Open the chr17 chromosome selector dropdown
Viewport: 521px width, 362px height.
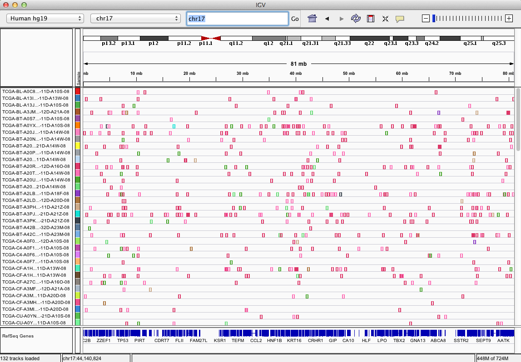(135, 19)
